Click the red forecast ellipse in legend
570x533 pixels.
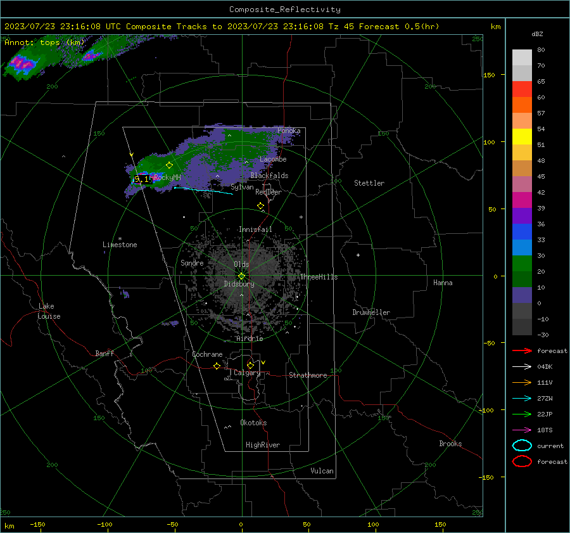(x=522, y=461)
